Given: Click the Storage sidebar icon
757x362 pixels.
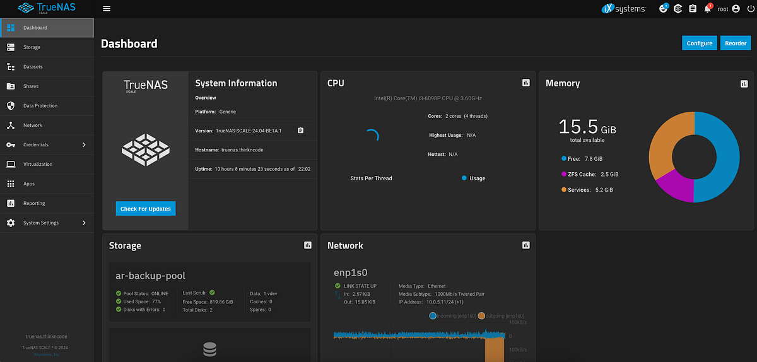Looking at the screenshot, I should point(11,47).
